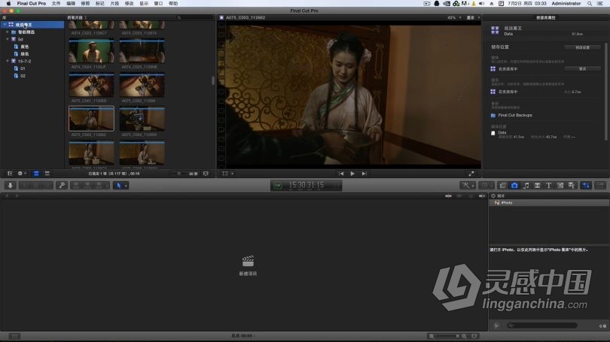Toggle timeline skimming button
Image resolution: width=610 pixels, height=342 pixels.
pos(449,195)
